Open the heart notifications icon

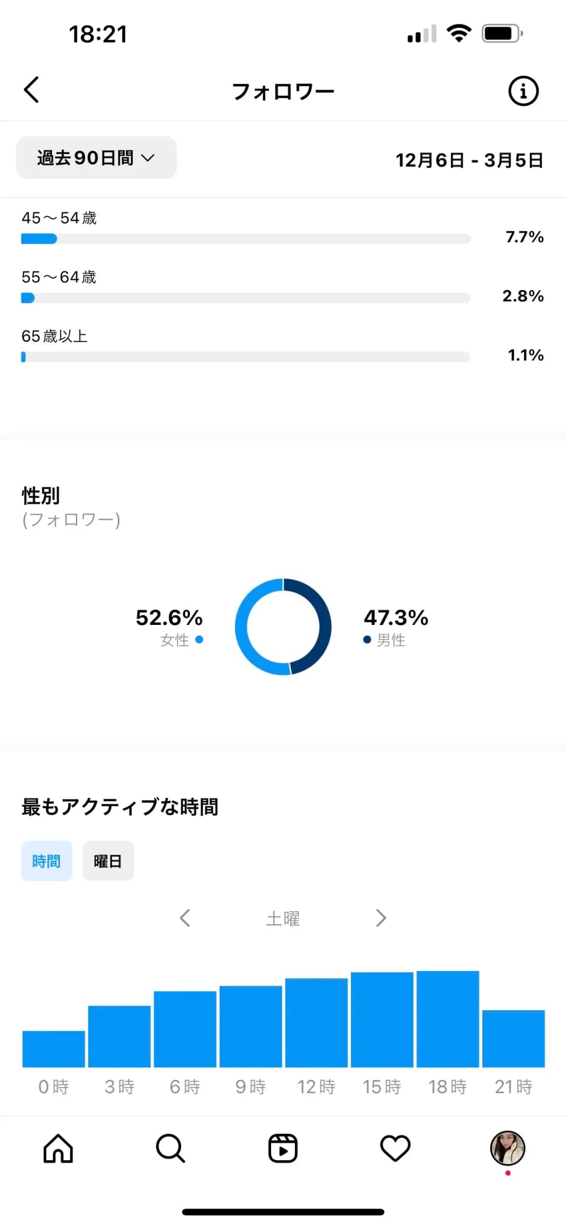(395, 1148)
